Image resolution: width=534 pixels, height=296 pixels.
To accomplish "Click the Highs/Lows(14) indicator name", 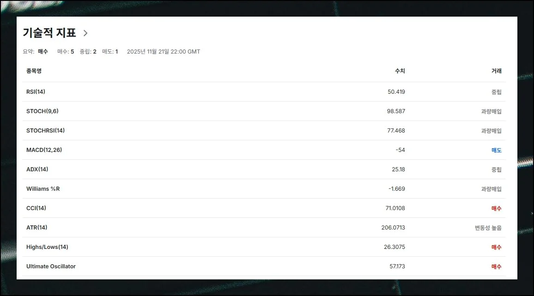I will point(47,247).
